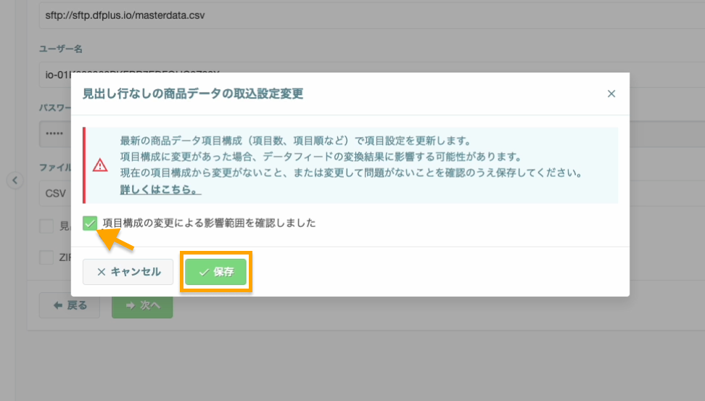Toggle the ZIP checkbox in background form
The height and width of the screenshot is (401, 705).
[x=46, y=257]
